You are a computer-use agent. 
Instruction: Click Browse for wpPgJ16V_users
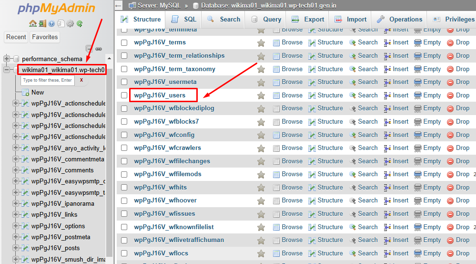[x=288, y=95]
